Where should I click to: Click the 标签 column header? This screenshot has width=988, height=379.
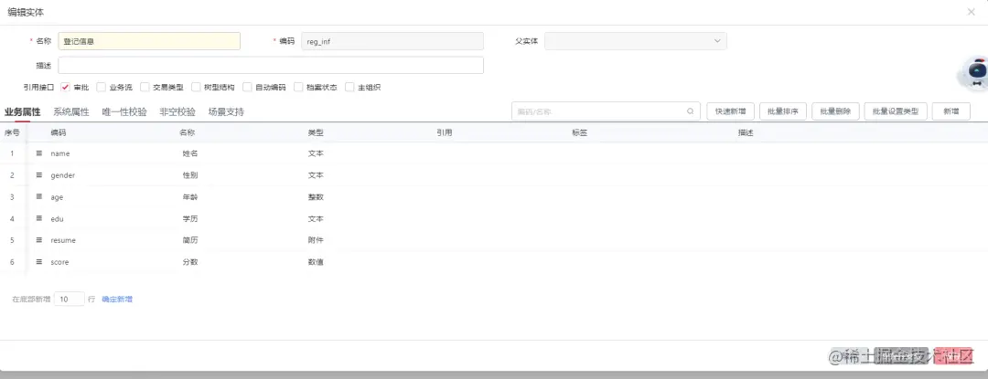[580, 132]
